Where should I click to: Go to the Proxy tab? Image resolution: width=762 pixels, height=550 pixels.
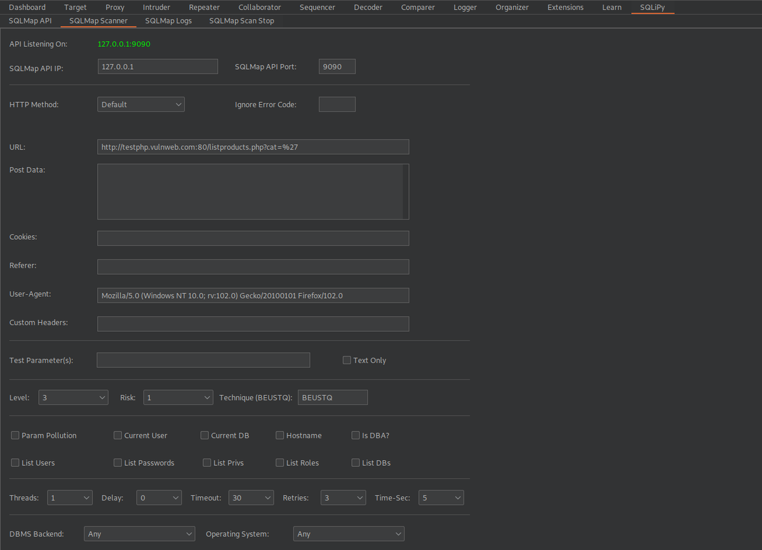click(x=115, y=8)
